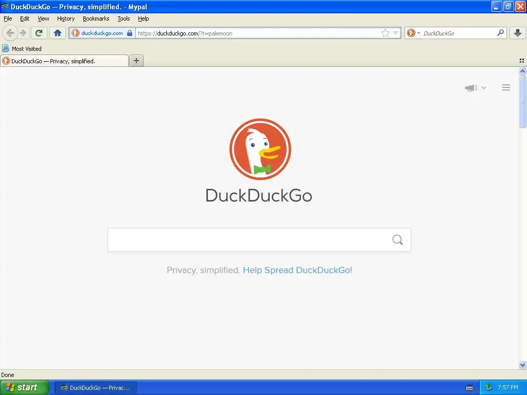The image size is (527, 395).
Task: Open the Home page with the house icon
Action: 58,33
